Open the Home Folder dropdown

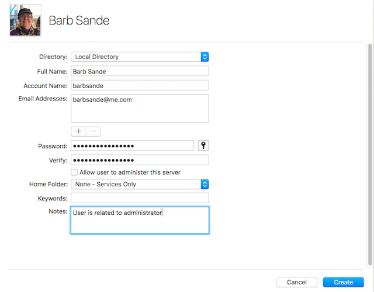[140, 185]
